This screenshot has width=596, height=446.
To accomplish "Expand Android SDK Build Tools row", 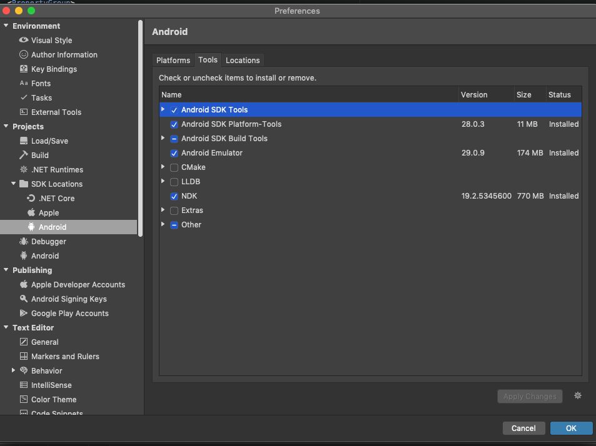I will point(163,138).
